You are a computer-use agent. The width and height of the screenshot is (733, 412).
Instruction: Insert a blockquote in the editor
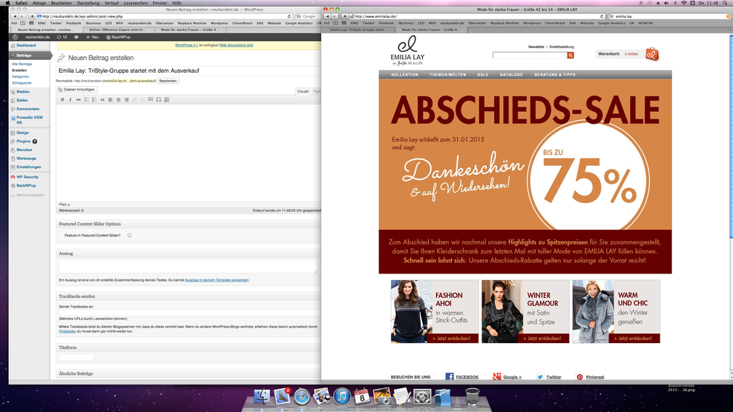pyautogui.click(x=102, y=99)
